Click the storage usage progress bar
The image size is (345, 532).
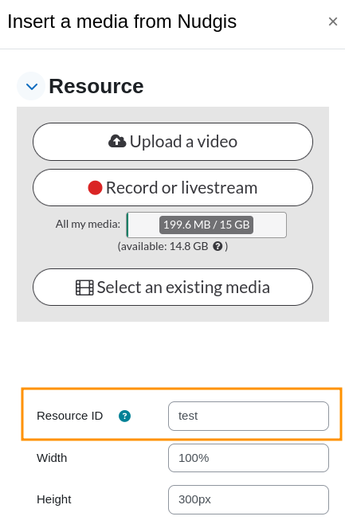tap(206, 225)
